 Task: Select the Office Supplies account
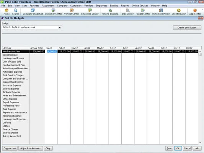(x=10, y=99)
